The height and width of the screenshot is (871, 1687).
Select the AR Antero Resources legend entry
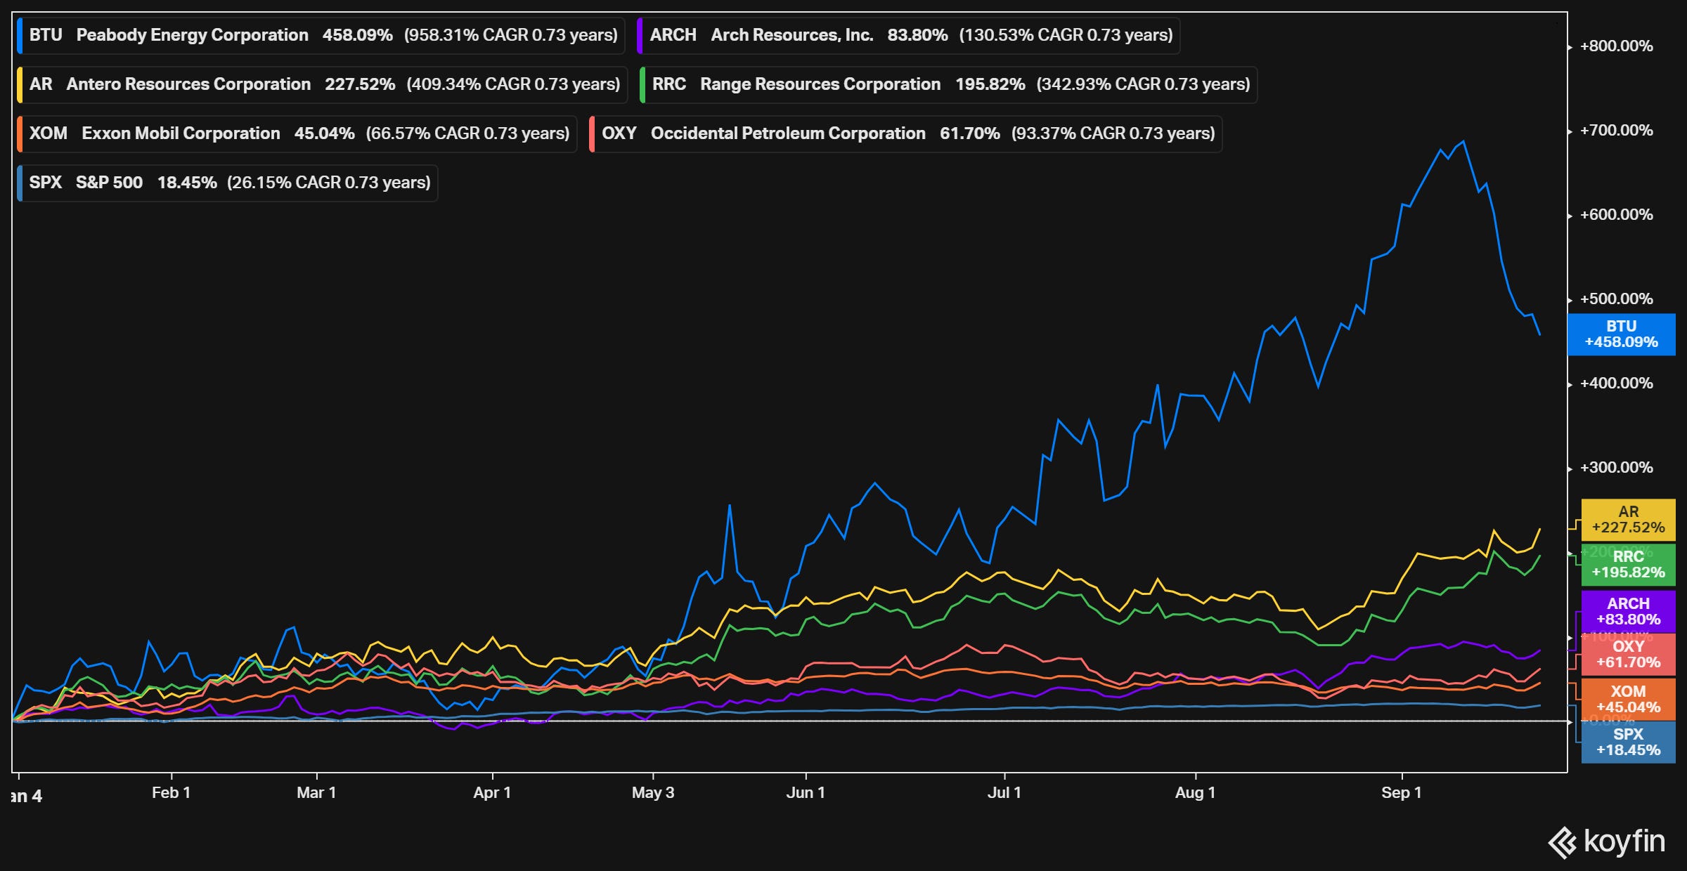click(x=323, y=84)
